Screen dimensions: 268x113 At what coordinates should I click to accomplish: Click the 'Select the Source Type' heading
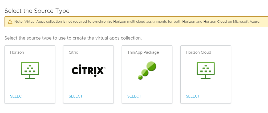37,11
